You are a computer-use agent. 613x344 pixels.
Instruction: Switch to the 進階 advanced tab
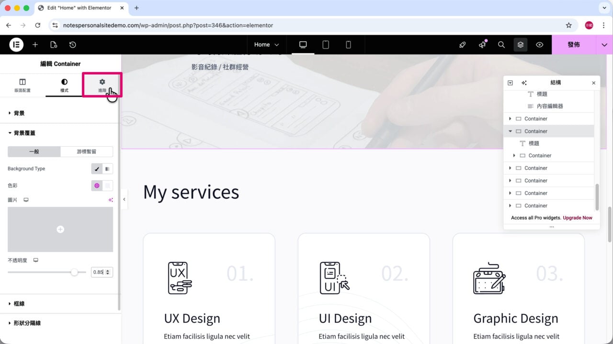coord(102,85)
